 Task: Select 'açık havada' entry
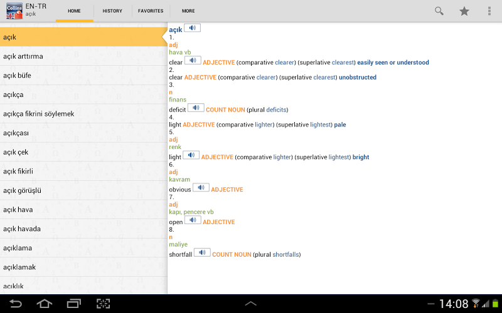point(83,228)
